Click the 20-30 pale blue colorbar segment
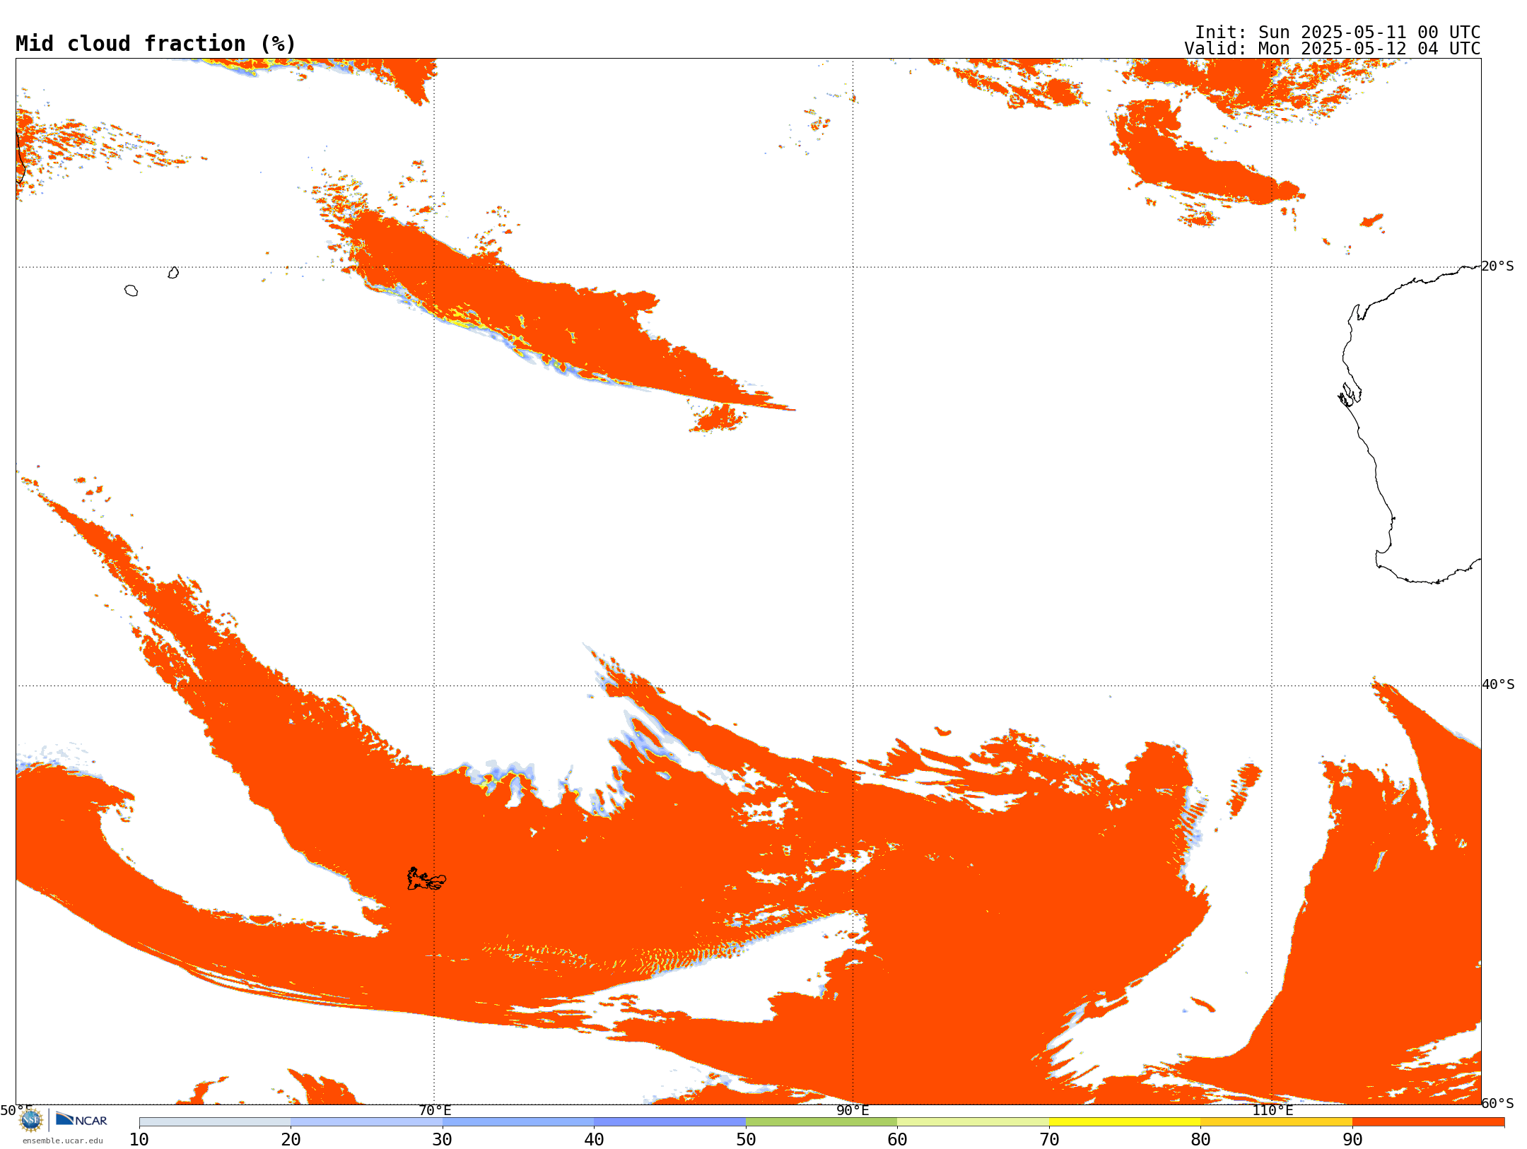This screenshot has width=1527, height=1149. coord(366,1122)
